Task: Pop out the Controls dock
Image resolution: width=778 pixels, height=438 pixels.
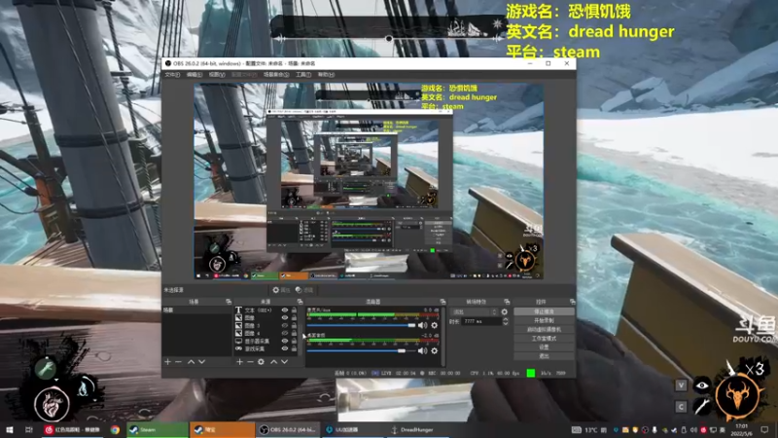Action: (x=573, y=302)
